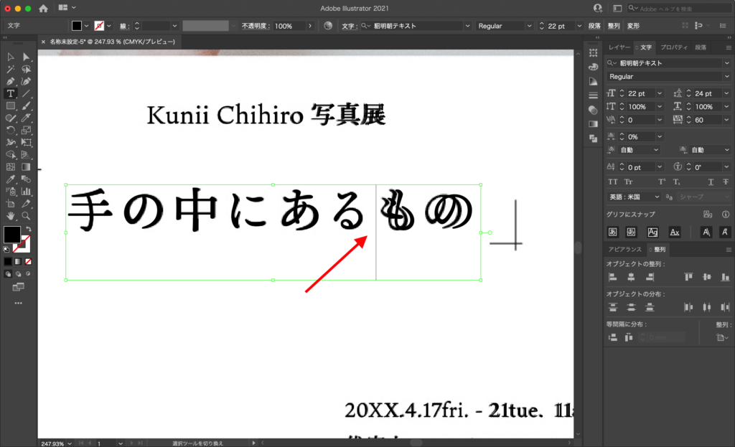Open the Transparency panel icon in dock
This screenshot has height=447, width=735.
(594, 110)
